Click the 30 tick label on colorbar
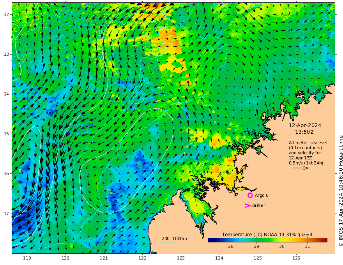343x265 pixels. coord(282,246)
